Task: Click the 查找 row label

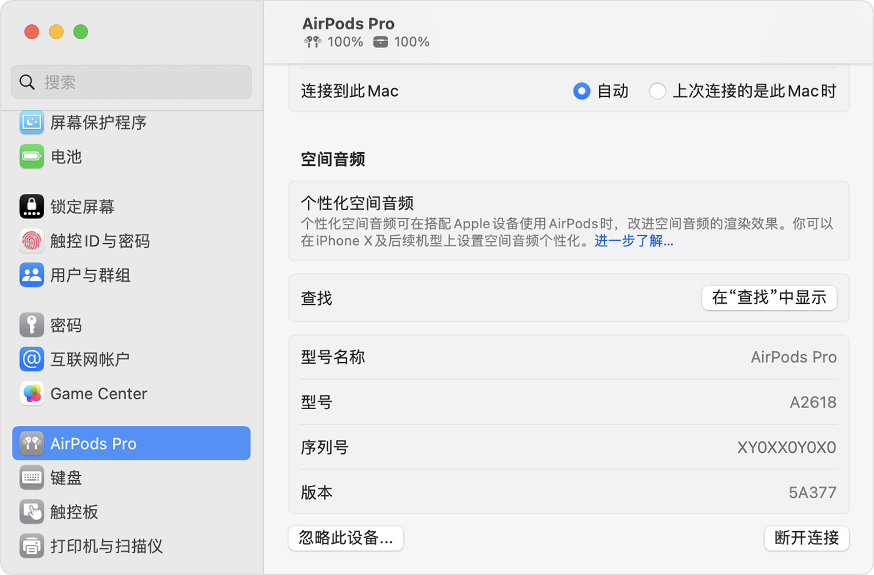Action: (x=317, y=298)
